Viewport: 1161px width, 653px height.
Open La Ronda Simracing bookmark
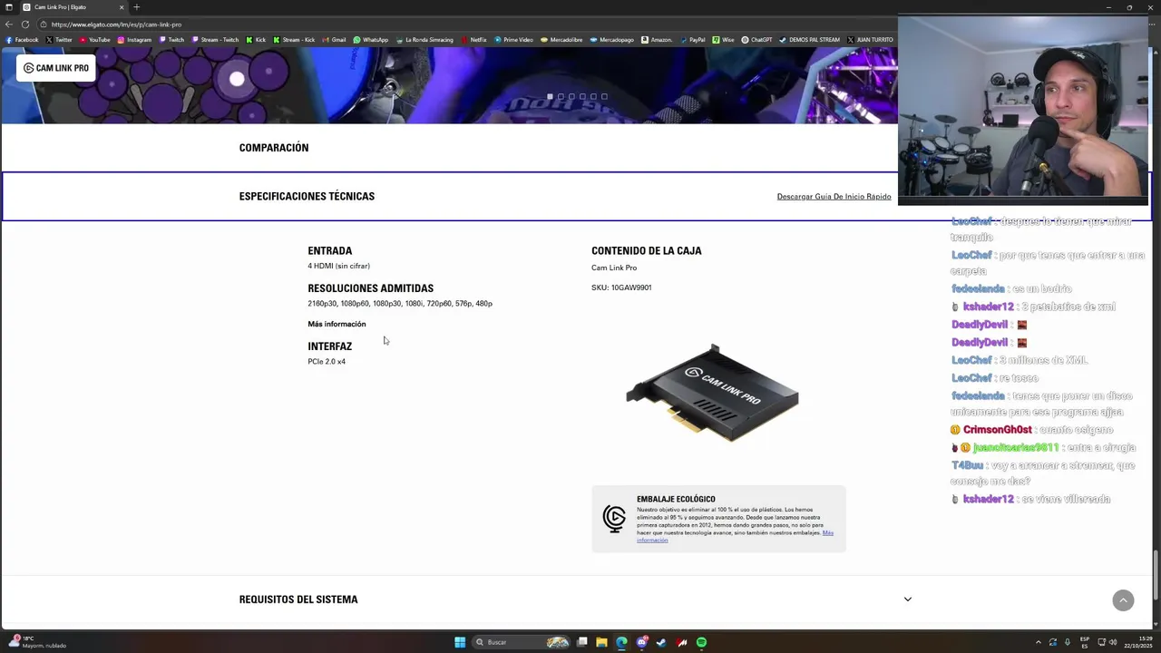tap(424, 40)
